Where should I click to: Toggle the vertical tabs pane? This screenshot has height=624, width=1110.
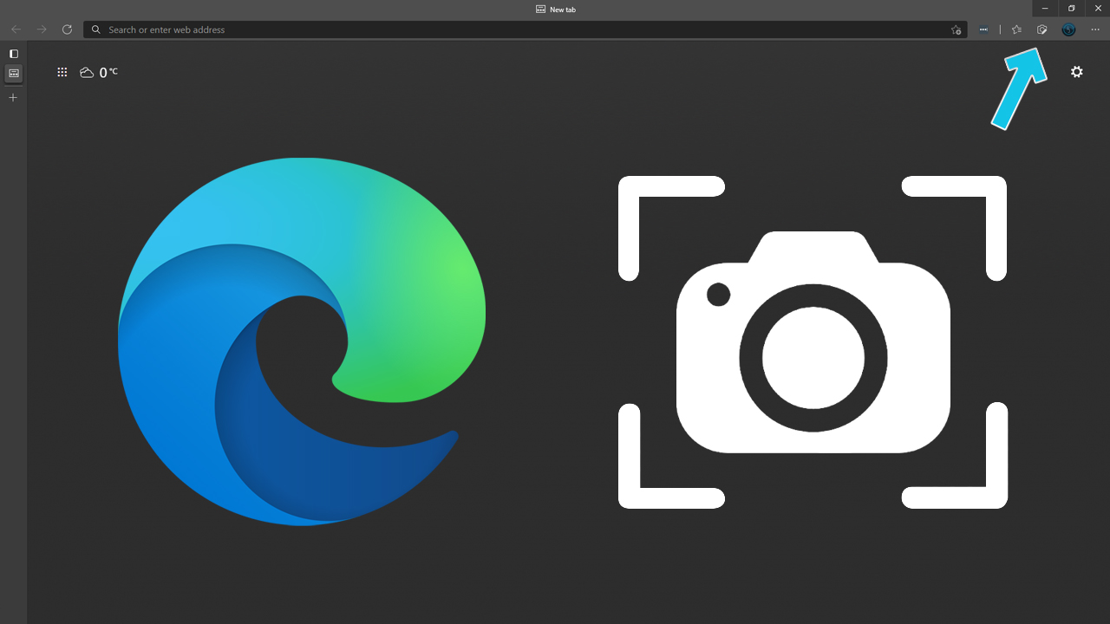coord(13,54)
